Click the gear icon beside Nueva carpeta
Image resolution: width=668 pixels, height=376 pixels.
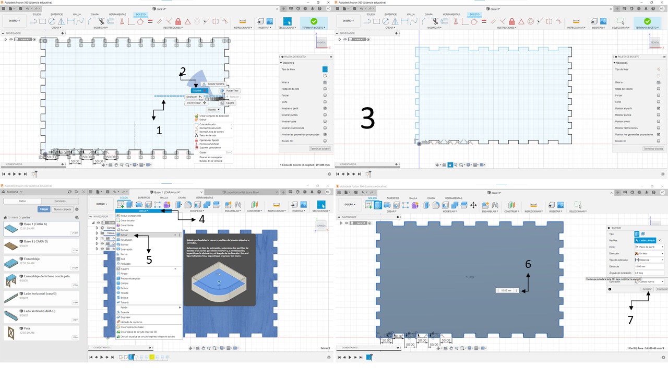point(77,209)
